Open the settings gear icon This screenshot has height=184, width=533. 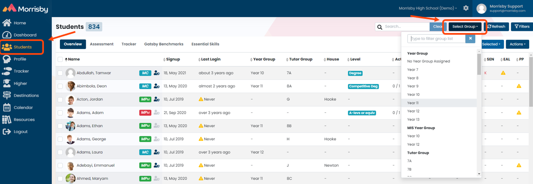tap(466, 8)
